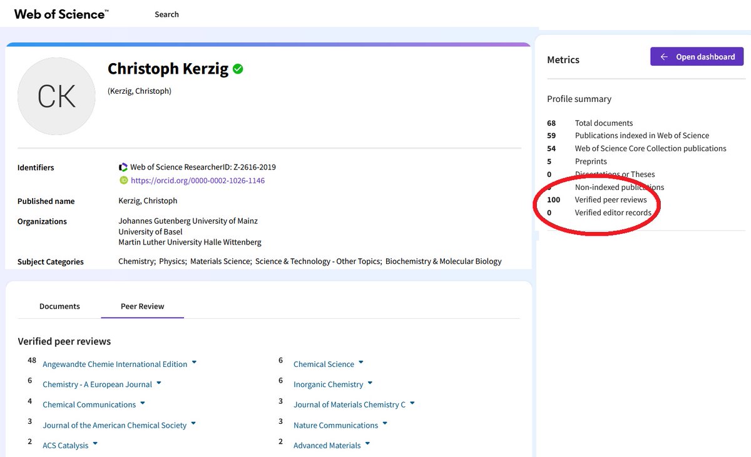Image resolution: width=751 pixels, height=457 pixels.
Task: Click the ORCID icon
Action: click(x=123, y=181)
